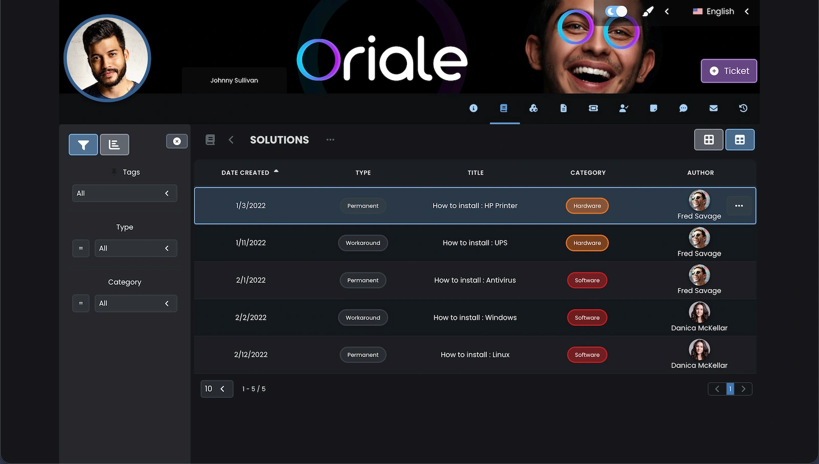The height and width of the screenshot is (464, 819).
Task: Sort by the Date Created column header
Action: point(245,173)
